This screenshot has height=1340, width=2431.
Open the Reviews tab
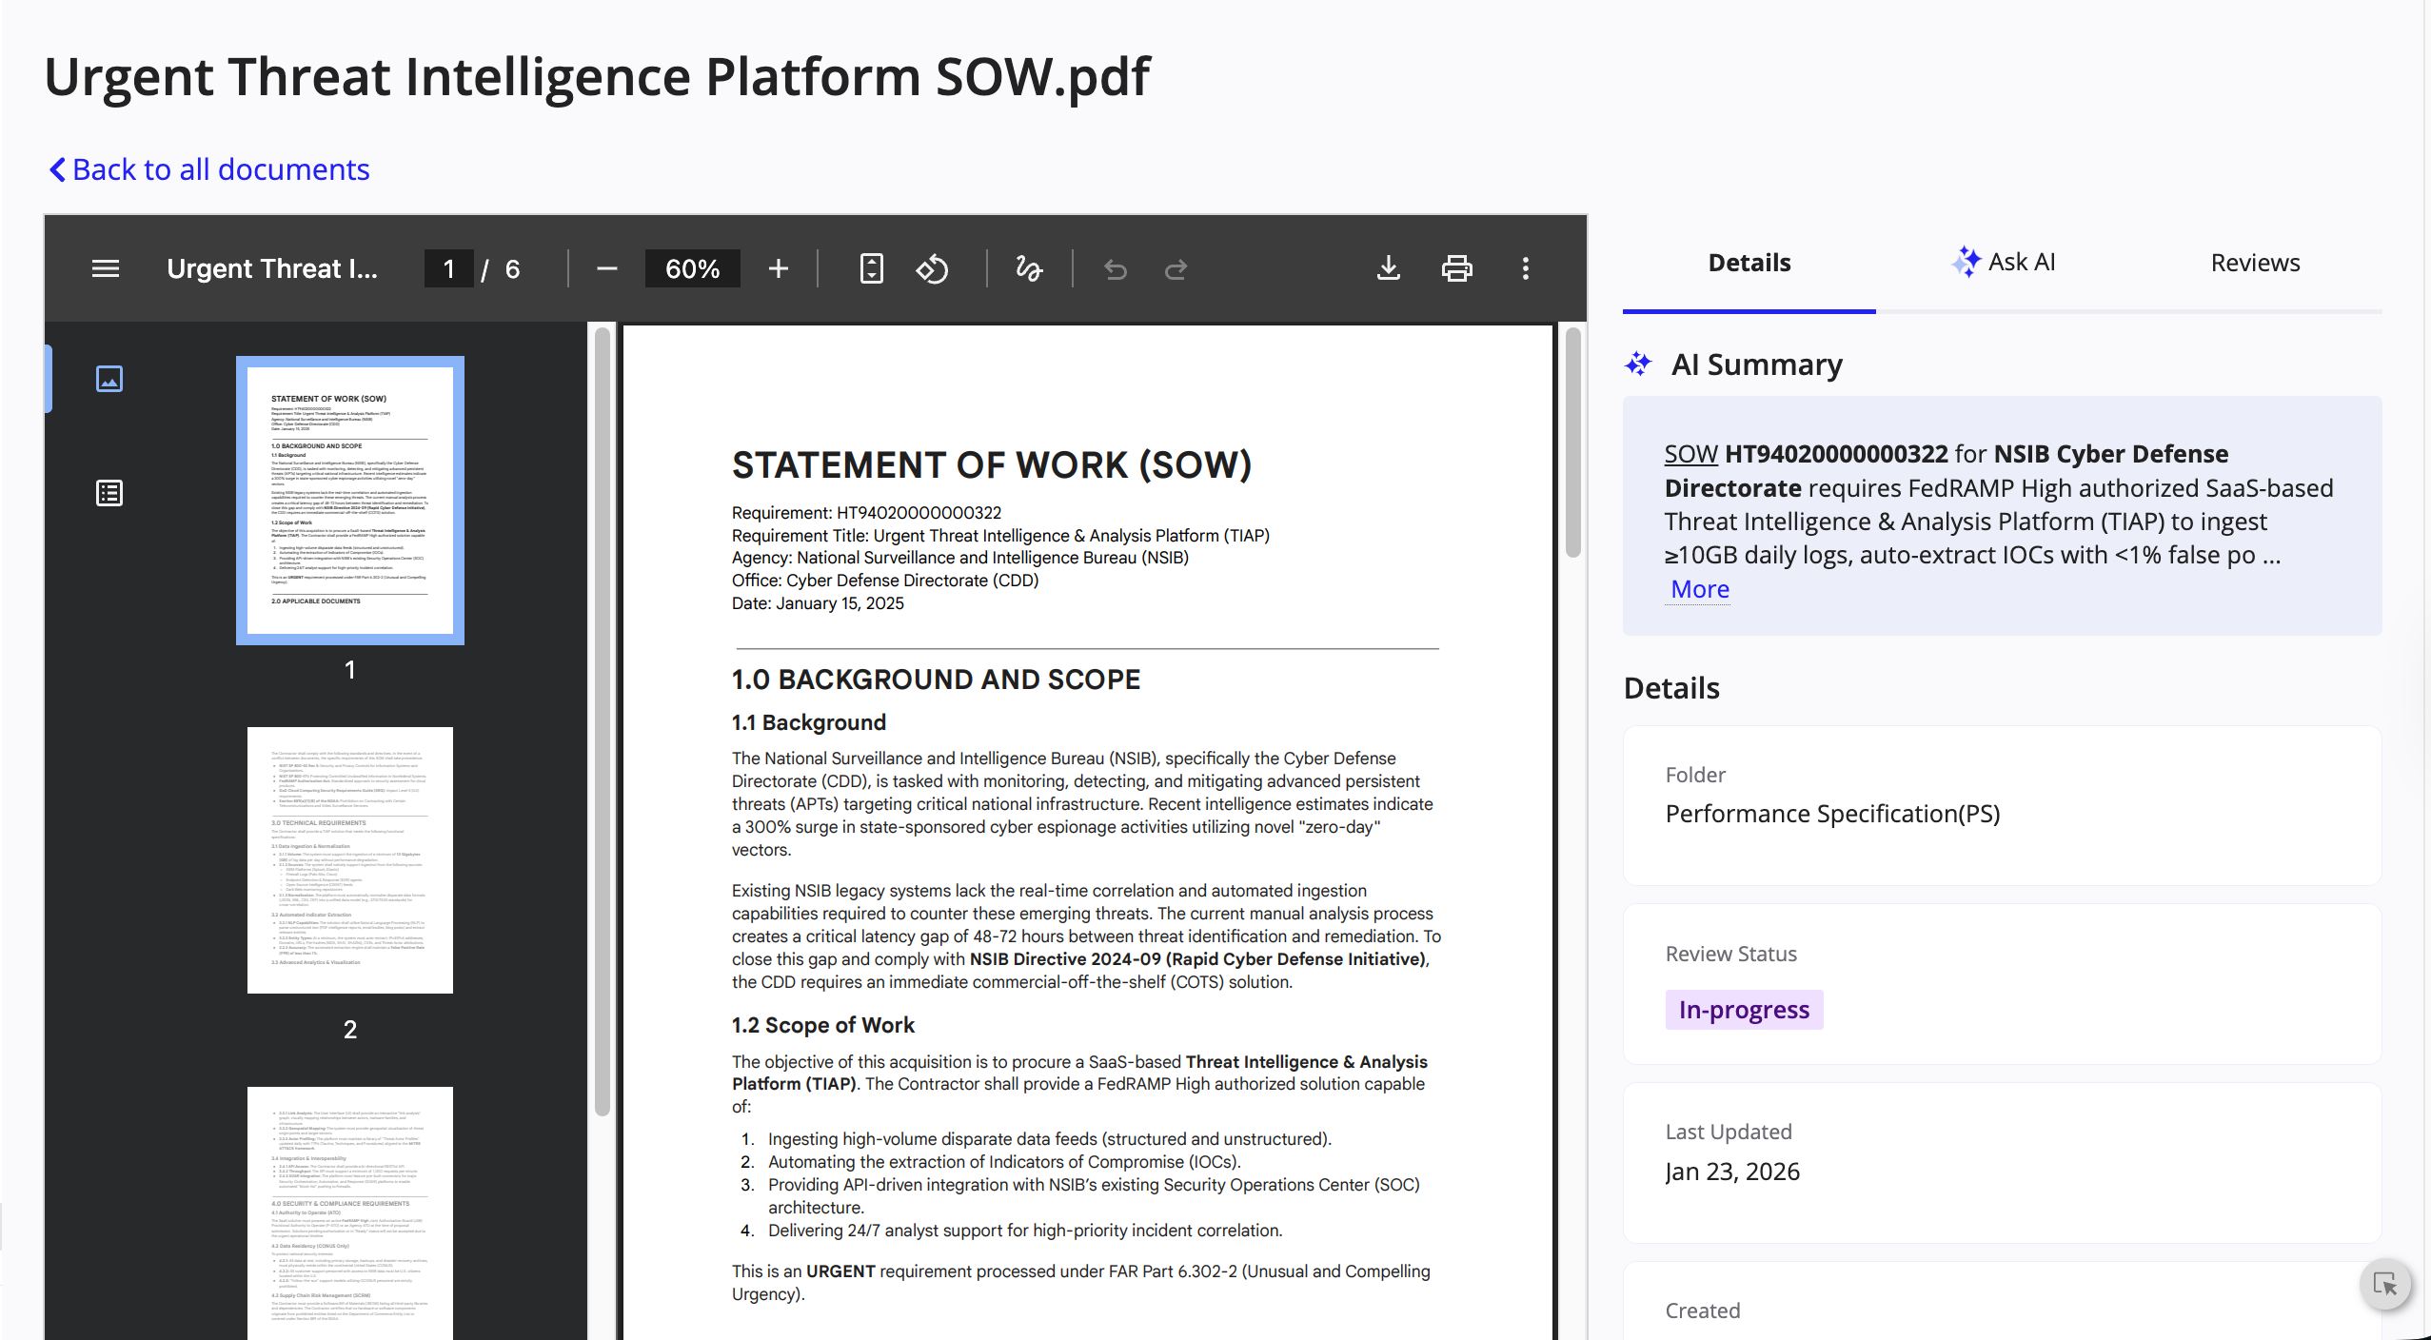coord(2255,263)
